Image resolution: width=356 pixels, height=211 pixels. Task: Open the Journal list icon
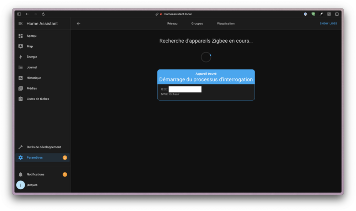click(20, 67)
